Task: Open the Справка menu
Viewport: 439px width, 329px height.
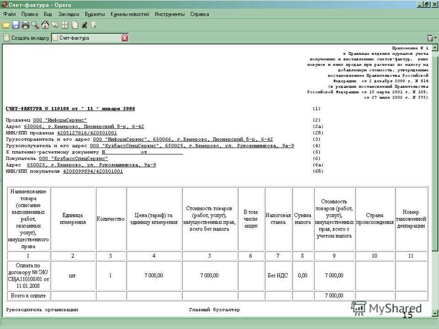Action: tap(200, 14)
